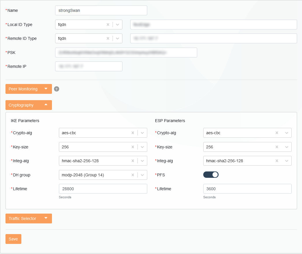
Task: Expand the Peer Monitoring section
Action: 29,89
